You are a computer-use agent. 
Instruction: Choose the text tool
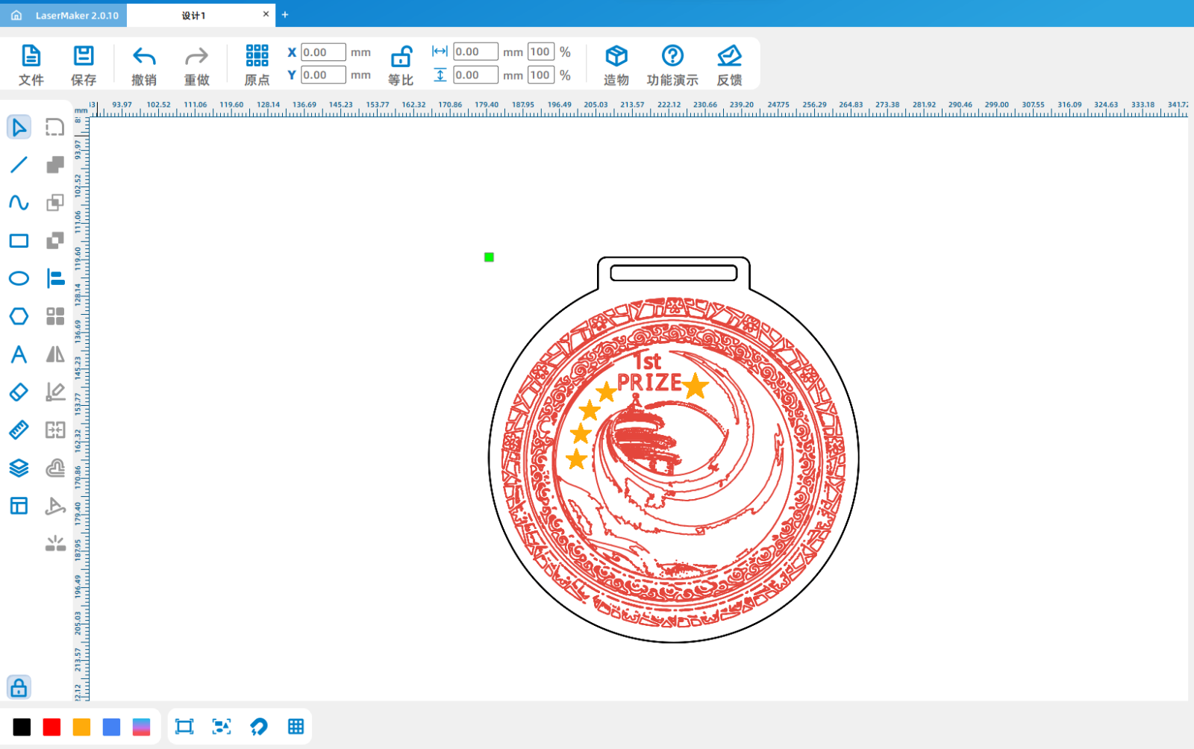click(19, 354)
